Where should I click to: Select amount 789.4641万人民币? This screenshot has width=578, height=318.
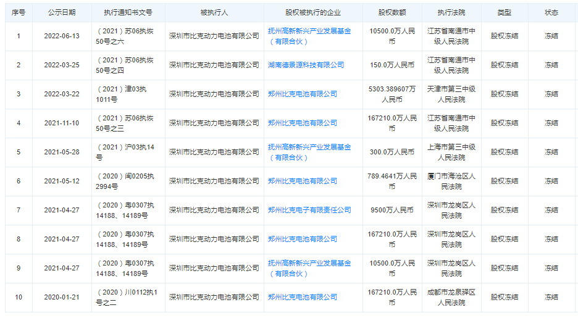pyautogui.click(x=392, y=181)
